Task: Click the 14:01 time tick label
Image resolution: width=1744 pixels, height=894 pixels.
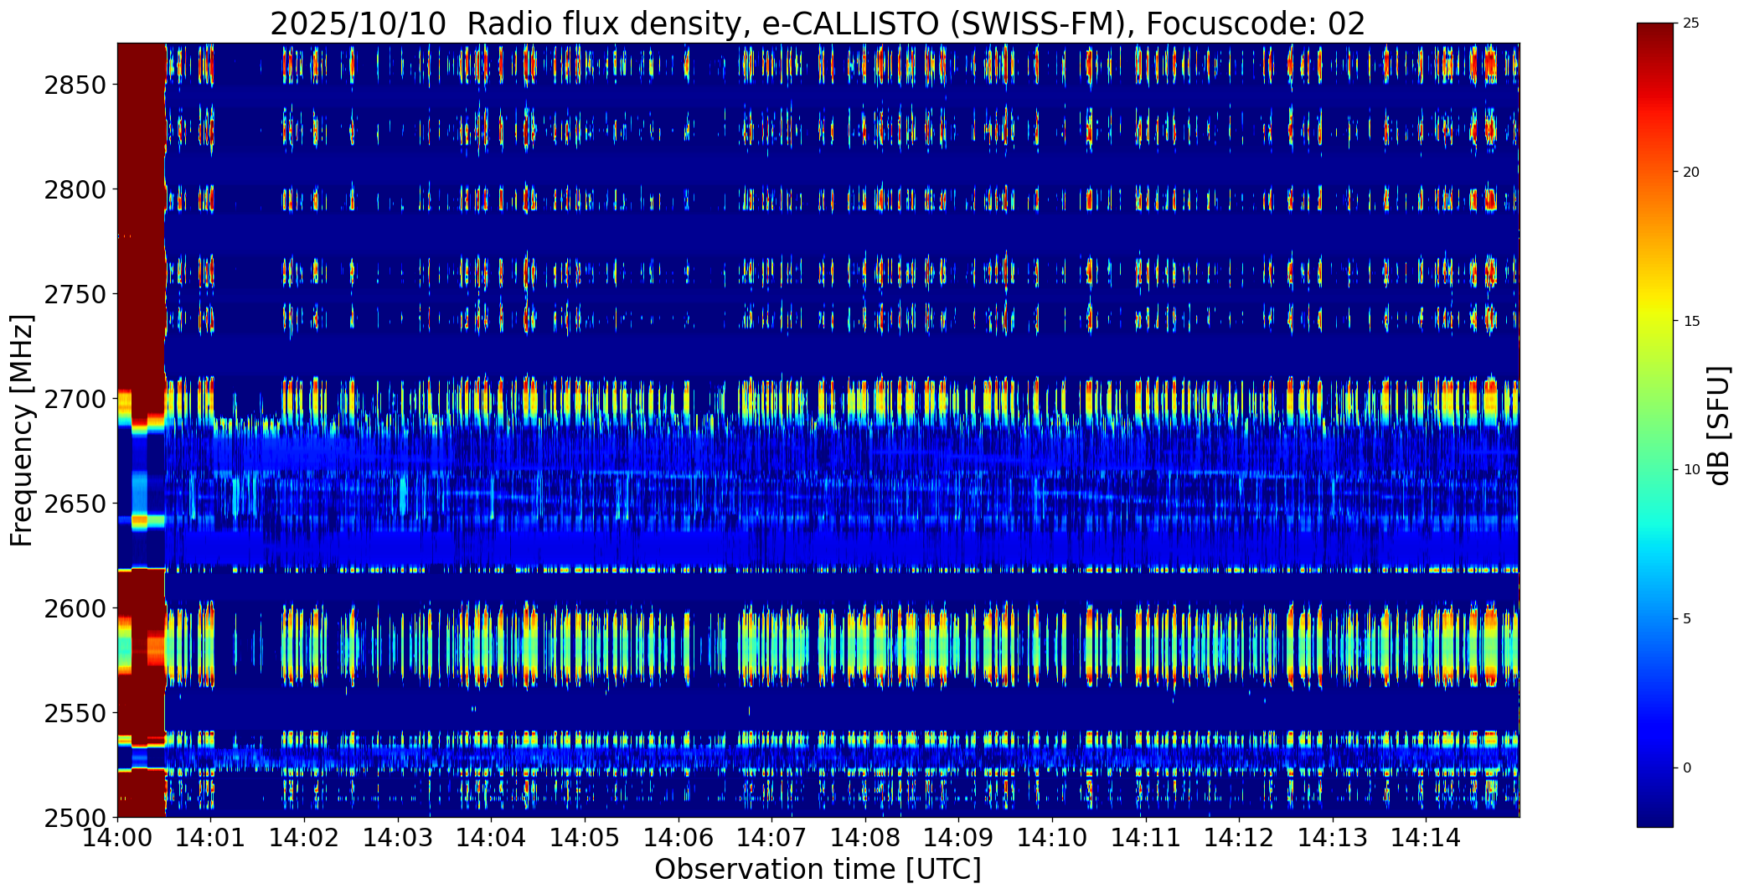Action: pos(211,837)
